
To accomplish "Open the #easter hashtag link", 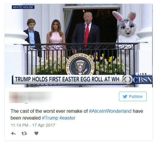I will (67, 118).
